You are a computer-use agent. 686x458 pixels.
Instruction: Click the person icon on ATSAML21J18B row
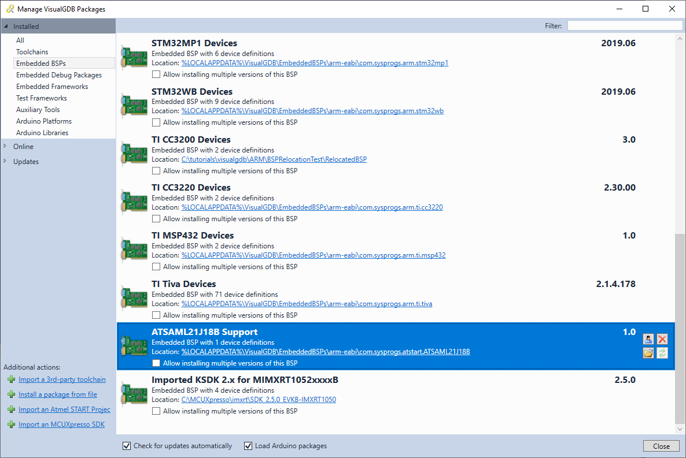[x=648, y=339]
